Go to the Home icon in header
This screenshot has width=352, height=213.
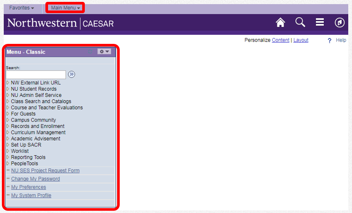tap(280, 22)
